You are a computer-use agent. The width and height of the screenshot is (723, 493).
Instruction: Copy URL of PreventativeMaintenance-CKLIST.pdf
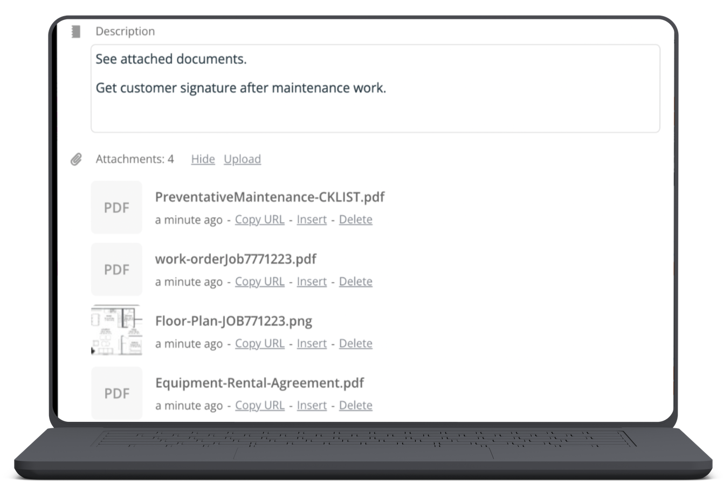tap(259, 220)
